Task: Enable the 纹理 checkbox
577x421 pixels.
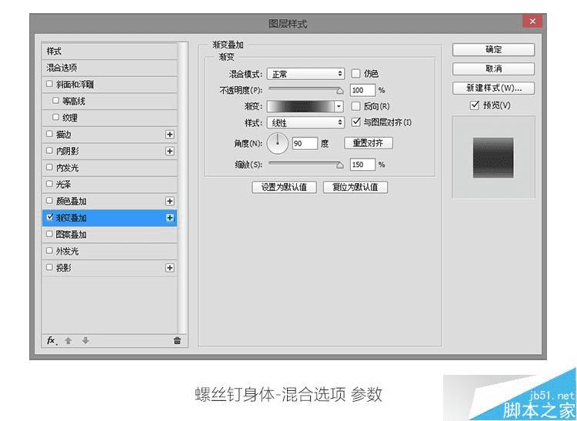Action: click(55, 117)
